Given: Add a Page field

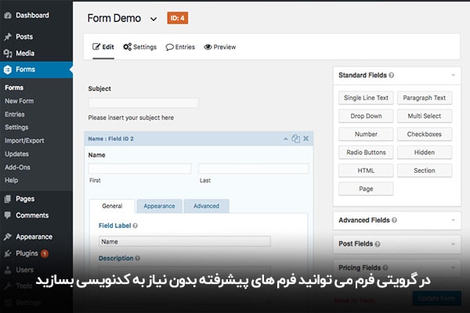Looking at the screenshot, I should [366, 189].
